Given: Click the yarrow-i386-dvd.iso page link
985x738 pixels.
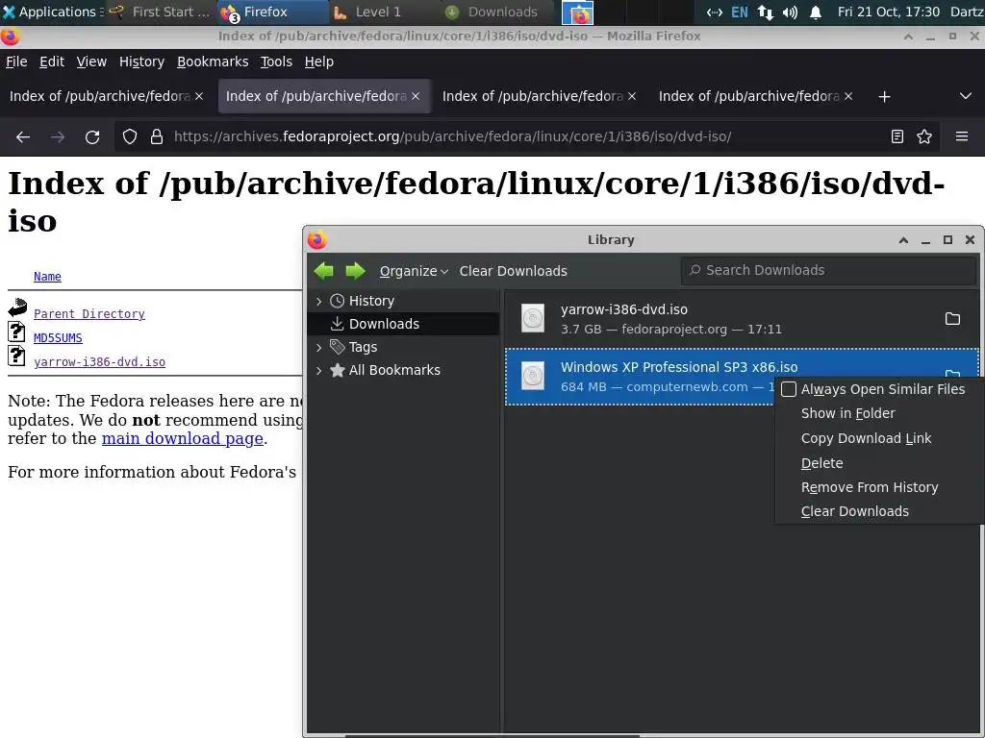Looking at the screenshot, I should (99, 362).
